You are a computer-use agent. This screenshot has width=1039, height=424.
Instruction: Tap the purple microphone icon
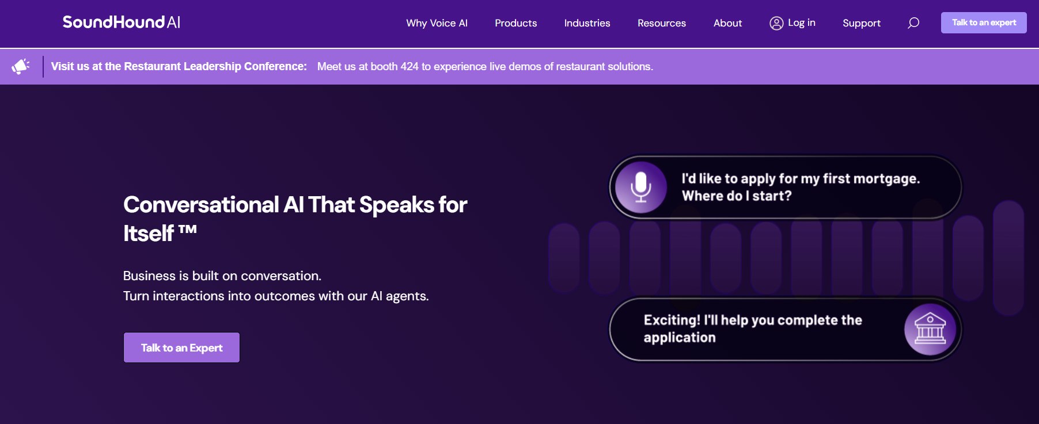coord(640,188)
